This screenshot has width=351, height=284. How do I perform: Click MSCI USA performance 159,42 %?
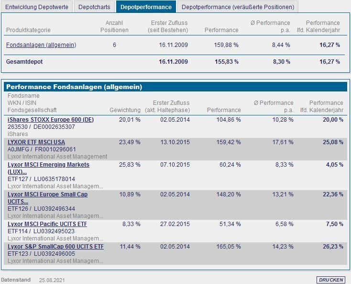coord(228,142)
